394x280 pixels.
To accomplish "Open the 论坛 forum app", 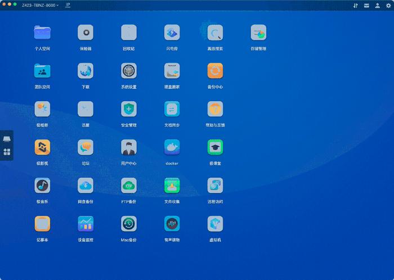I will click(x=86, y=147).
